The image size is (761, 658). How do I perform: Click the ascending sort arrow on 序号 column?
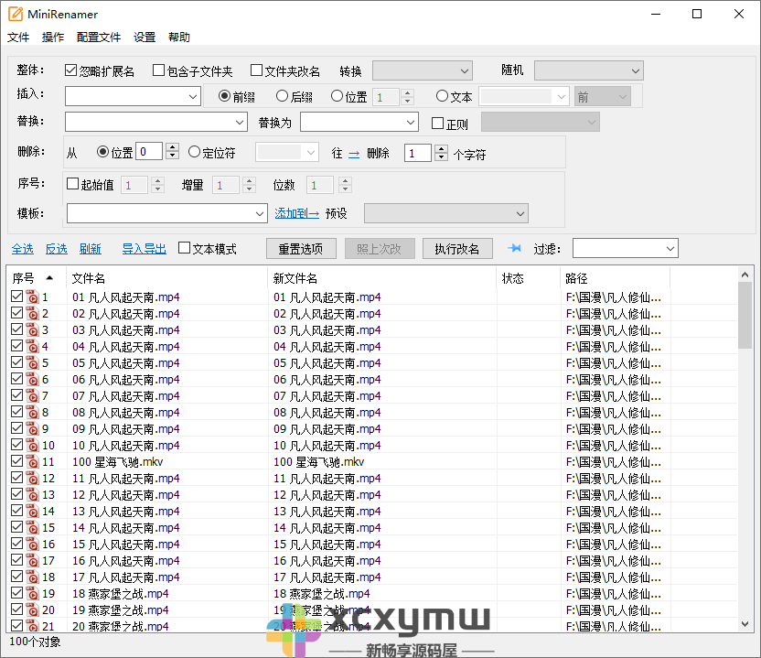48,279
